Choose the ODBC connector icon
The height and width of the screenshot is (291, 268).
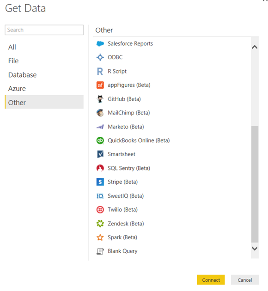[100, 57]
